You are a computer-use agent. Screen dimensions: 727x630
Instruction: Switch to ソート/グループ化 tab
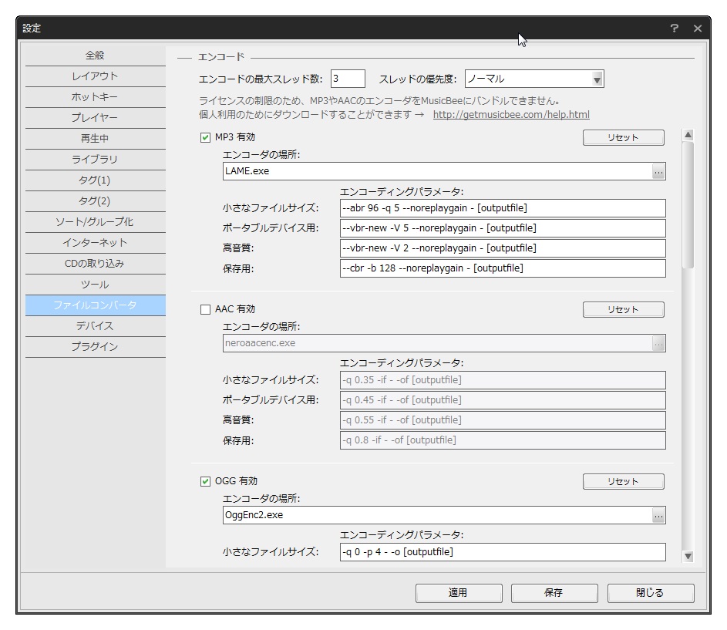click(x=95, y=222)
